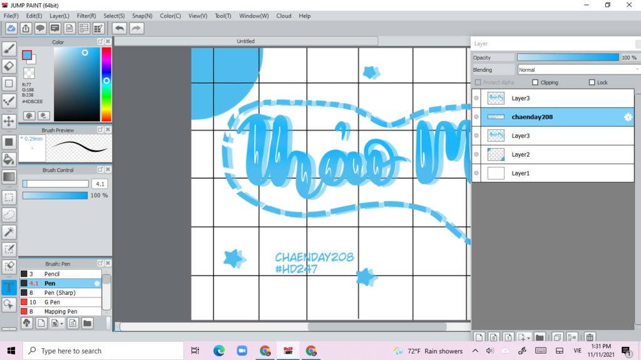Screen dimensions: 641x360
Task: Select the Brush tool
Action: click(x=9, y=49)
